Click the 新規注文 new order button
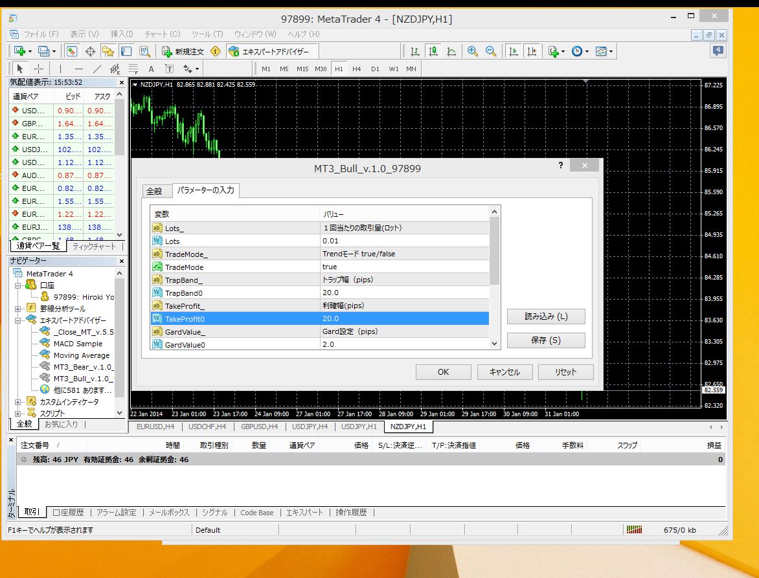Image resolution: width=759 pixels, height=578 pixels. pos(183,51)
